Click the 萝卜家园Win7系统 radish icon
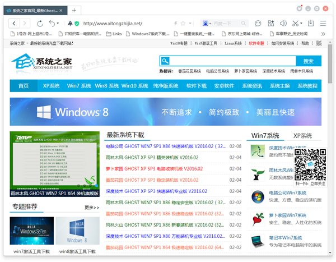The width and height of the screenshot is (336, 262). tap(258, 219)
